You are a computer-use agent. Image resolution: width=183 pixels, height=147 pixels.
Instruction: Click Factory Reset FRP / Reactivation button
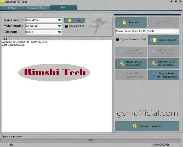pyautogui.click(x=164, y=75)
